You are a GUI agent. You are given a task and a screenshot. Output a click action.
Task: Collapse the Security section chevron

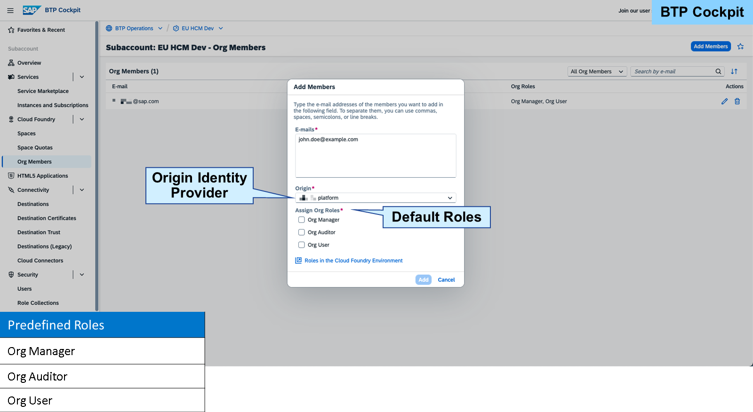[x=82, y=274]
